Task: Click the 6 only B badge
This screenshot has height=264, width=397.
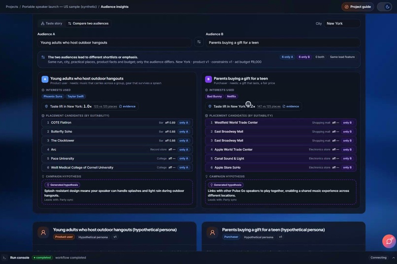Action: pos(304,57)
